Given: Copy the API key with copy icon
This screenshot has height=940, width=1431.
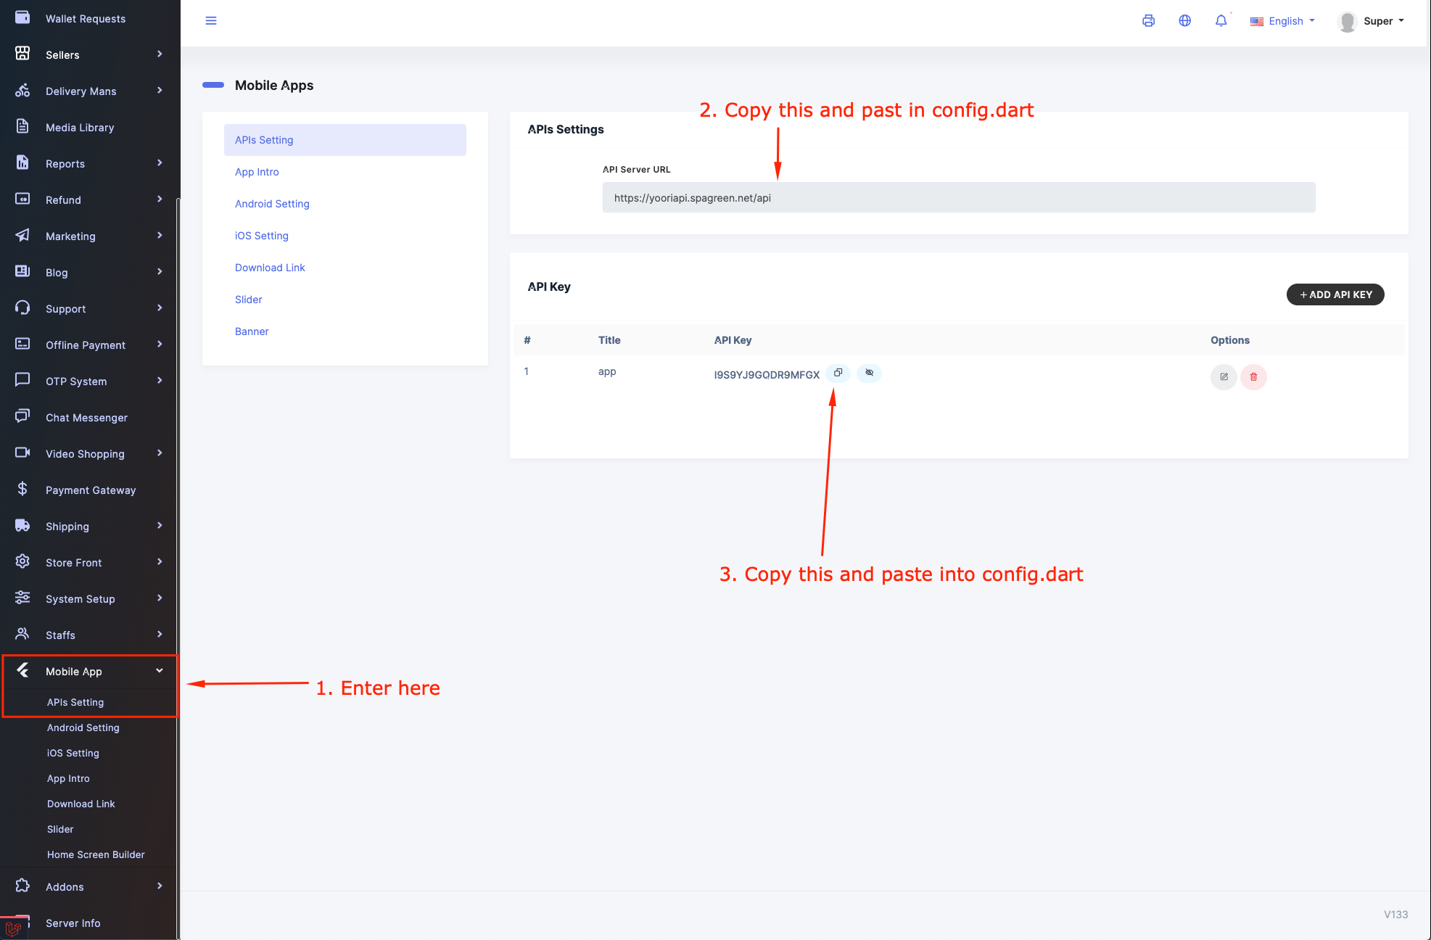Looking at the screenshot, I should [x=838, y=373].
